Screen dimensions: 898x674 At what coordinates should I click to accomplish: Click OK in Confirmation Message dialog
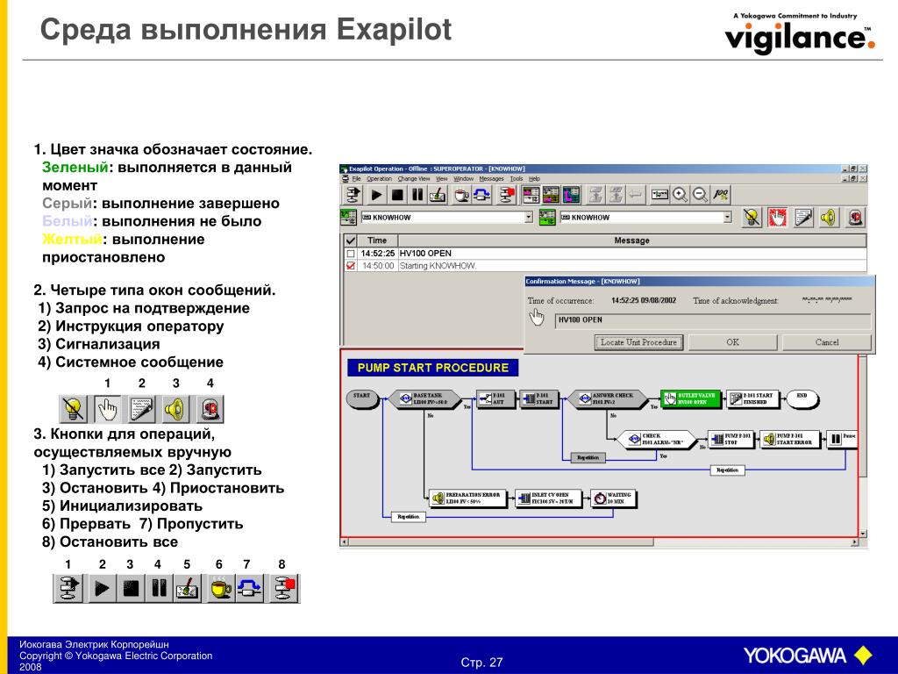point(732,342)
